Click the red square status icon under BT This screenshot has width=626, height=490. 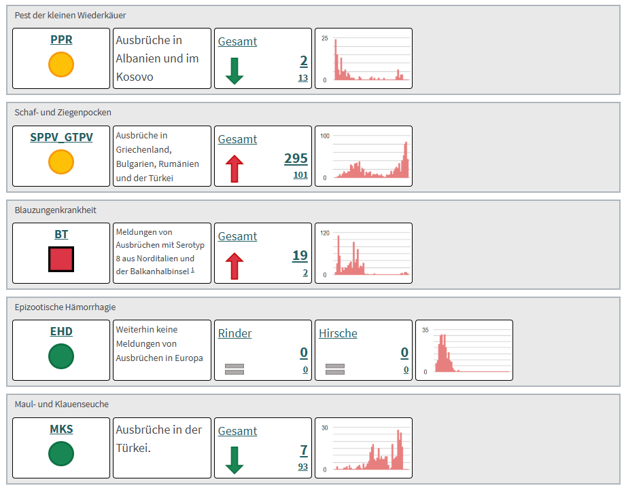pos(61,259)
